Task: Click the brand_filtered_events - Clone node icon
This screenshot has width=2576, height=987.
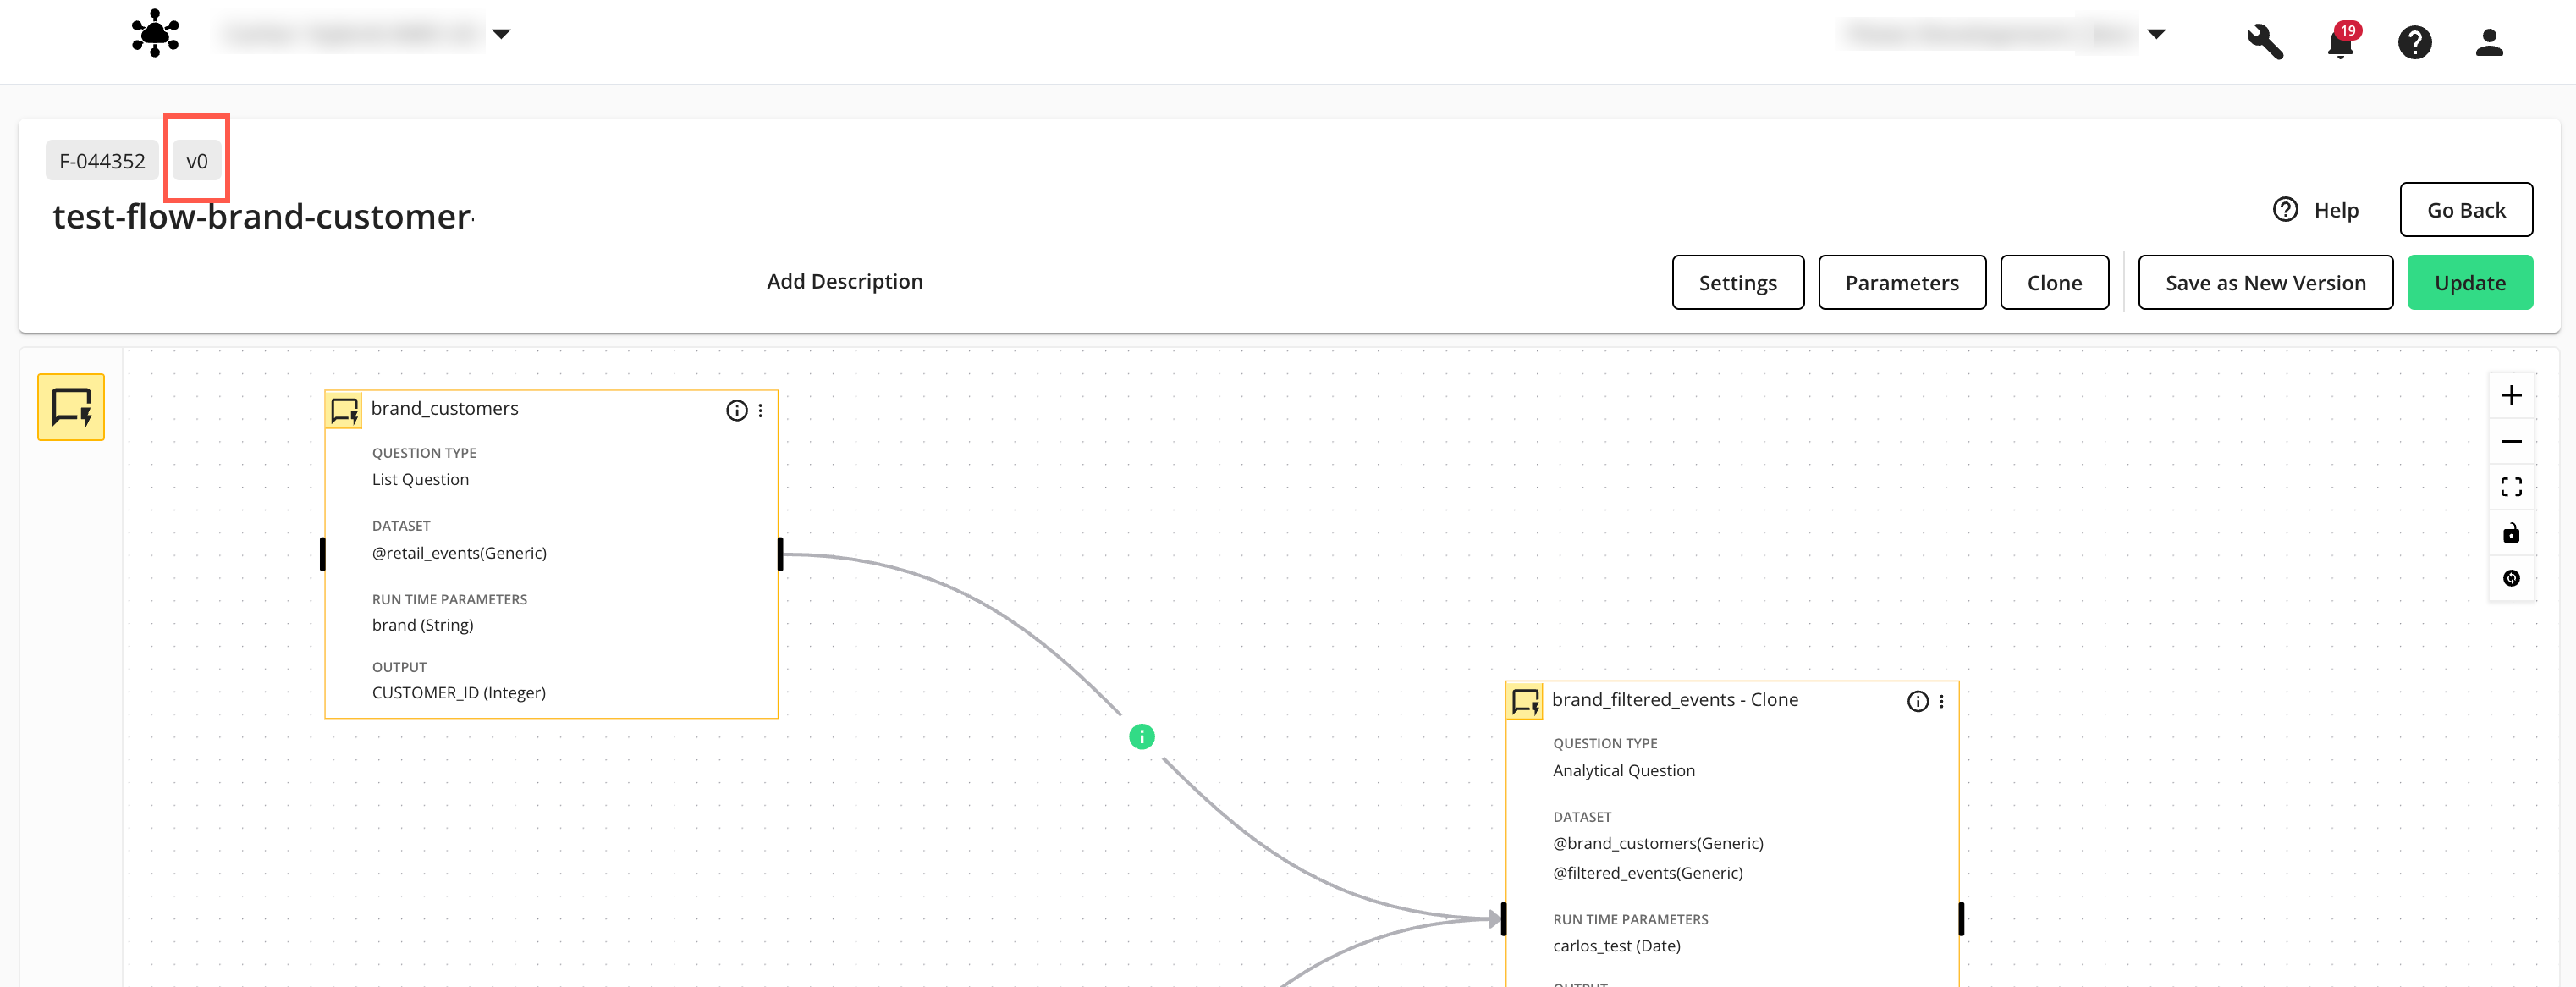Action: tap(1524, 701)
